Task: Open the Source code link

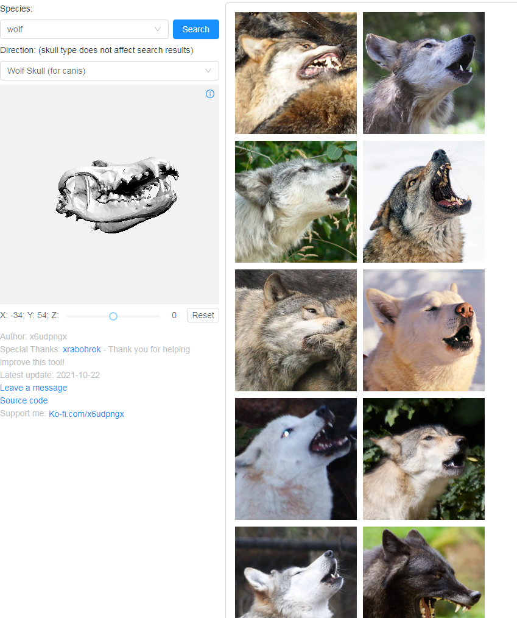Action: [24, 400]
